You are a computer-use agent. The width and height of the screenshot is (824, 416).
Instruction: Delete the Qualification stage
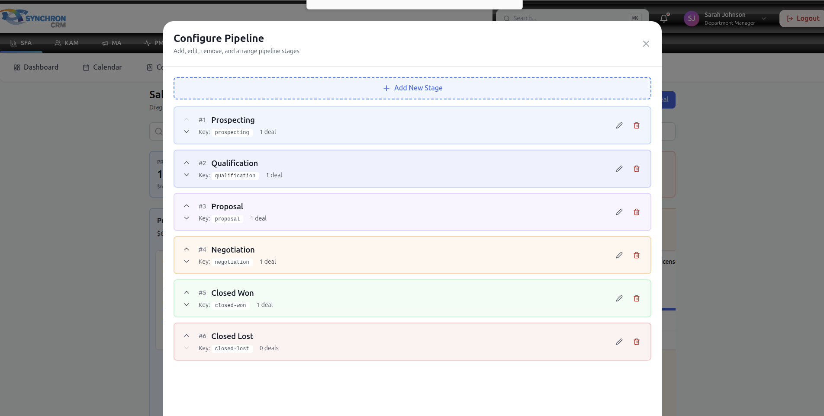tap(637, 169)
